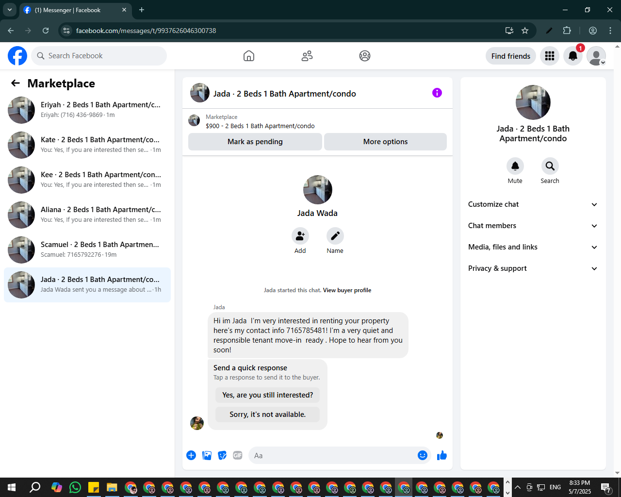Go to Home feed icon
Viewport: 621px width, 497px height.
(249, 56)
